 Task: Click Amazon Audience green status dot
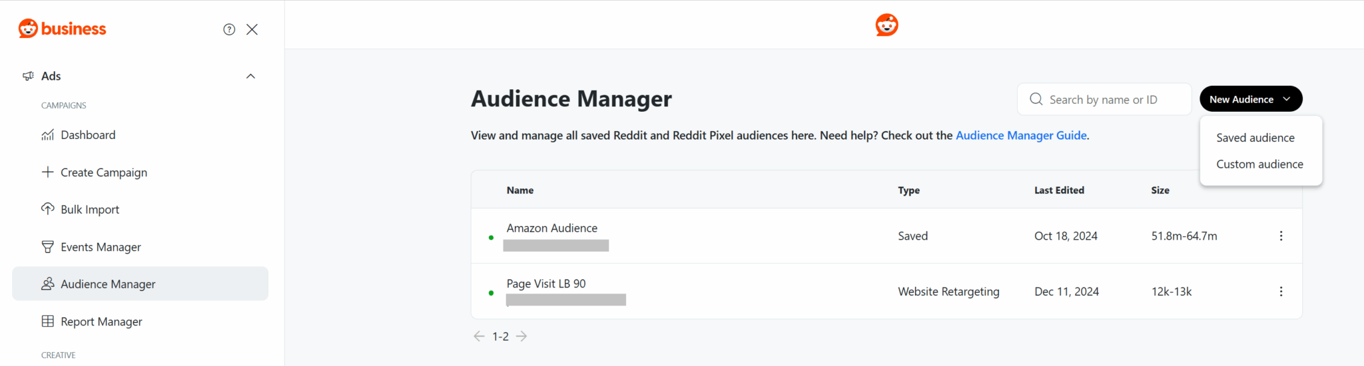click(x=491, y=238)
